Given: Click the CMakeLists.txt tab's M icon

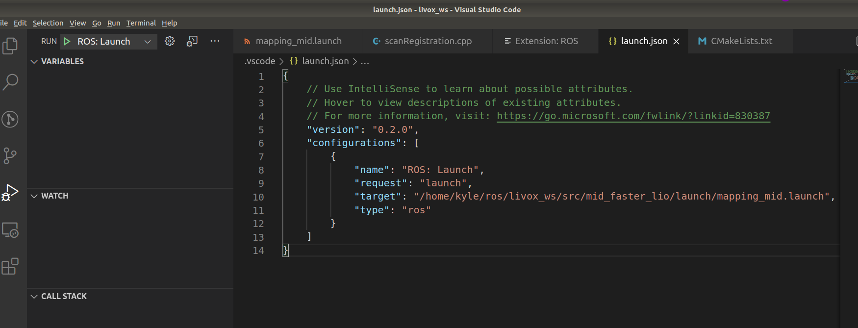Looking at the screenshot, I should click(702, 41).
